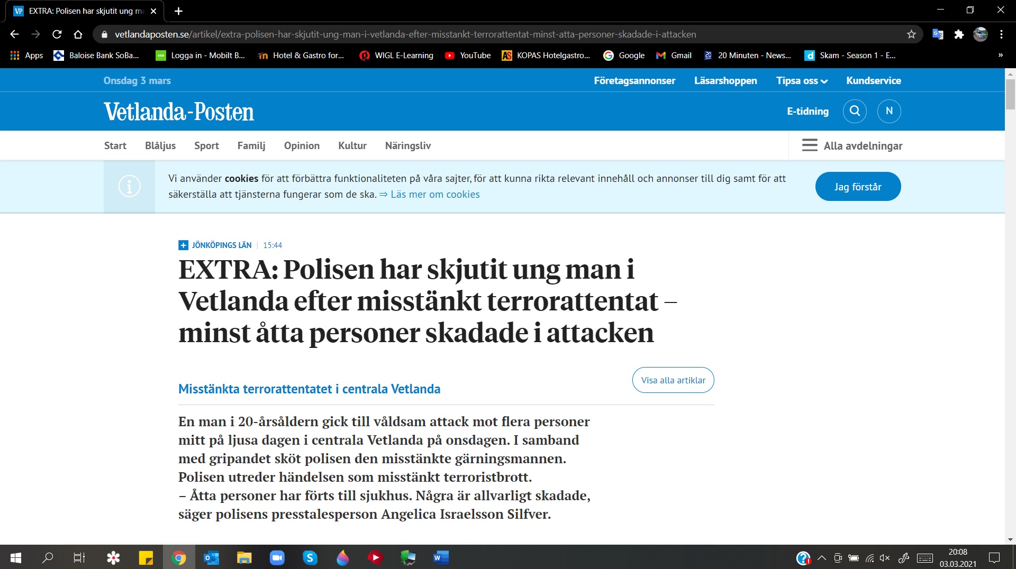
Task: Click Visa alla artiklar button
Action: (673, 380)
